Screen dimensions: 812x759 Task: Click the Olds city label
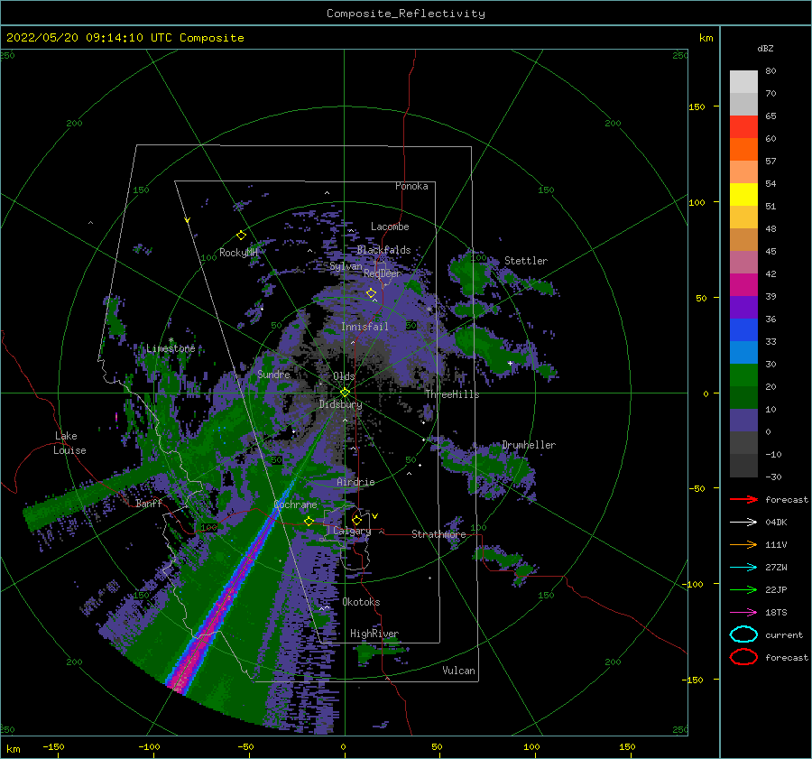(x=344, y=376)
